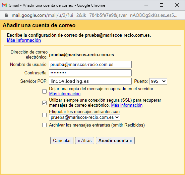Open Más información link about SSL
185x175 pixels.
click(x=127, y=105)
